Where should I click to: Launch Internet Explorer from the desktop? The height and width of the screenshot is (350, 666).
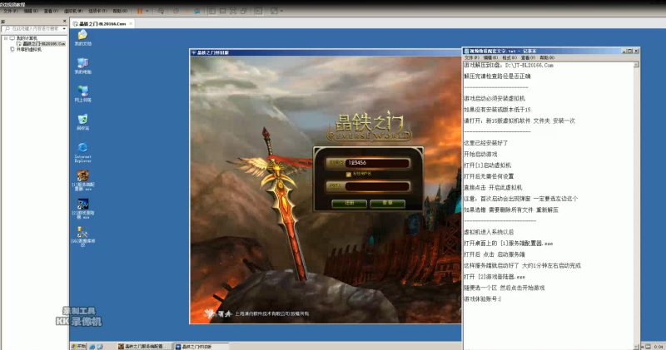82,152
